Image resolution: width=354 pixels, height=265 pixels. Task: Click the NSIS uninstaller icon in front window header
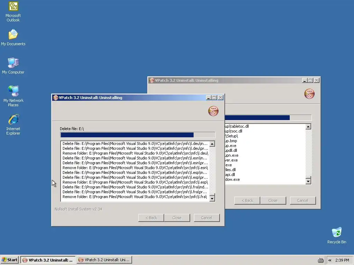[x=213, y=111]
